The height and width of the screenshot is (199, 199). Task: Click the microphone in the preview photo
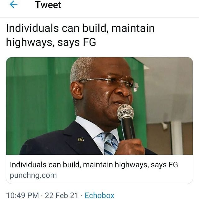126,122
